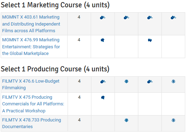Click fall leaf icon in MGMNT X 476.99 row
Screen dimensions: 187x133
point(103,40)
